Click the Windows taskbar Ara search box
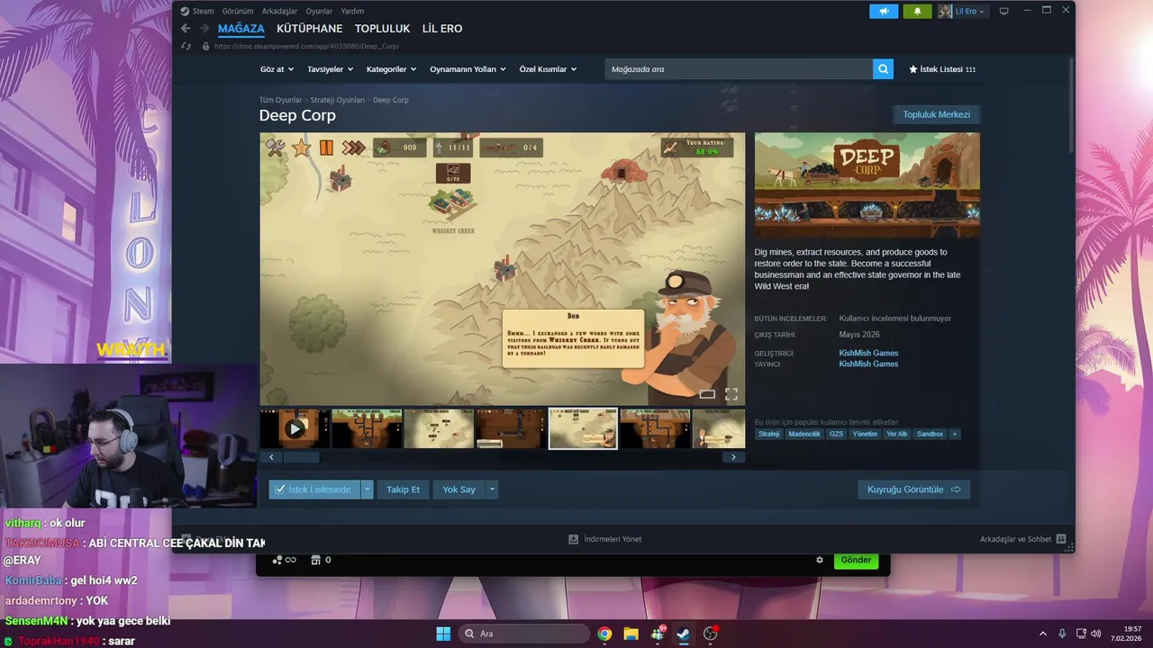The width and height of the screenshot is (1153, 648). pyautogui.click(x=522, y=634)
